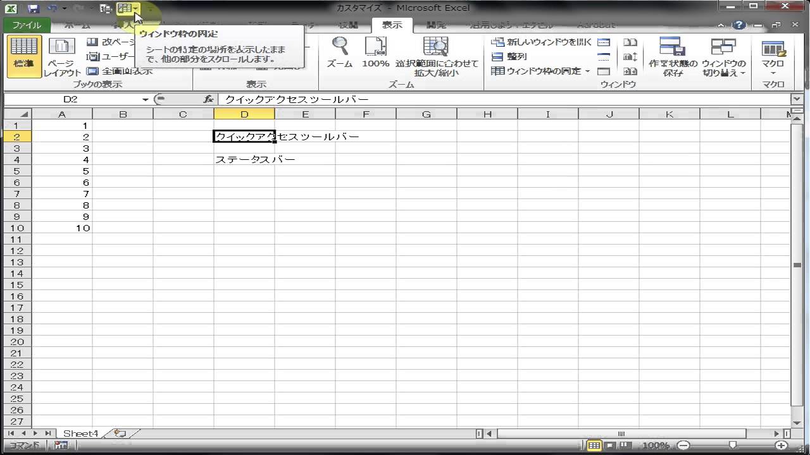Click the Split window icon
Screen dimensions: 810x455
604,42
